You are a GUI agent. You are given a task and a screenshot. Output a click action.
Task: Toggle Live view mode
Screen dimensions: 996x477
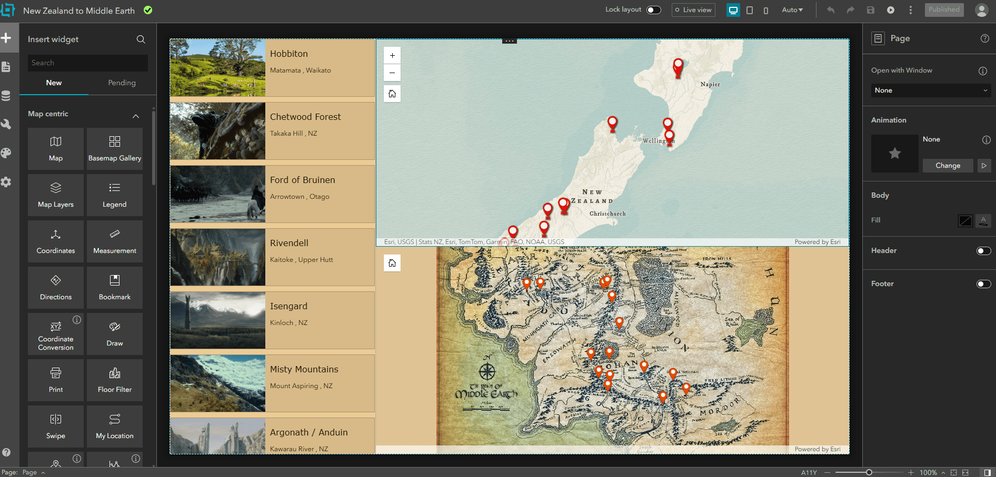click(693, 10)
